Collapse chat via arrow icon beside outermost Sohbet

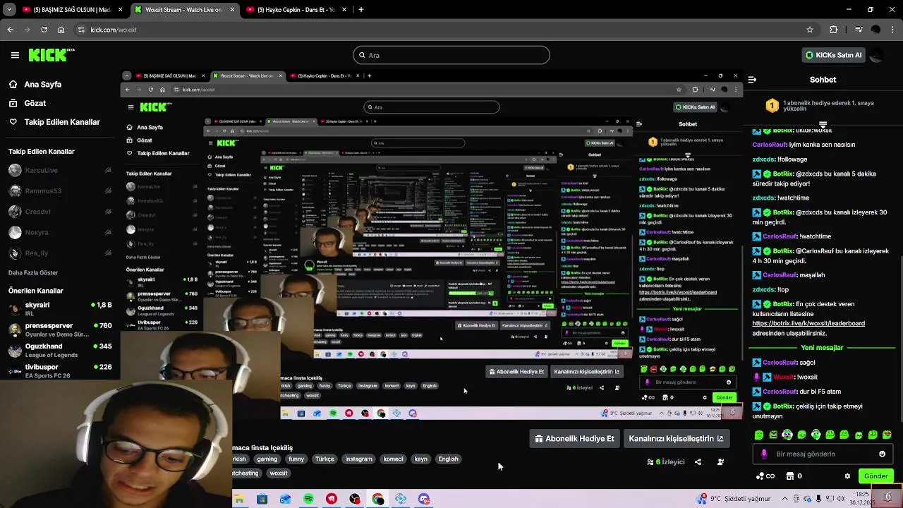pyautogui.click(x=752, y=80)
